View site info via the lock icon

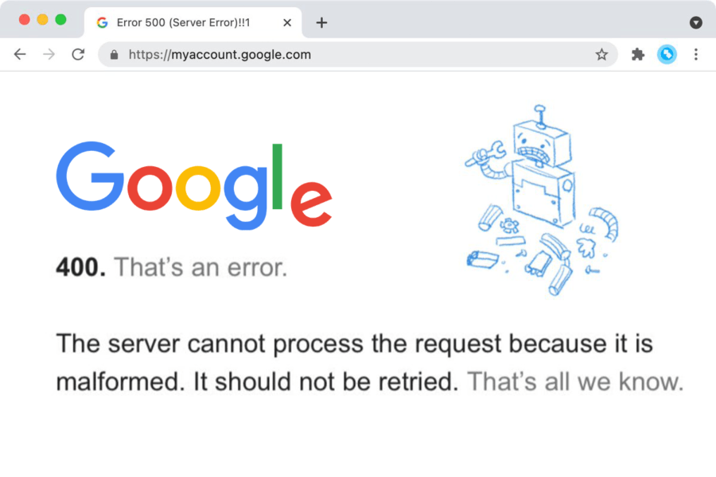click(x=114, y=55)
